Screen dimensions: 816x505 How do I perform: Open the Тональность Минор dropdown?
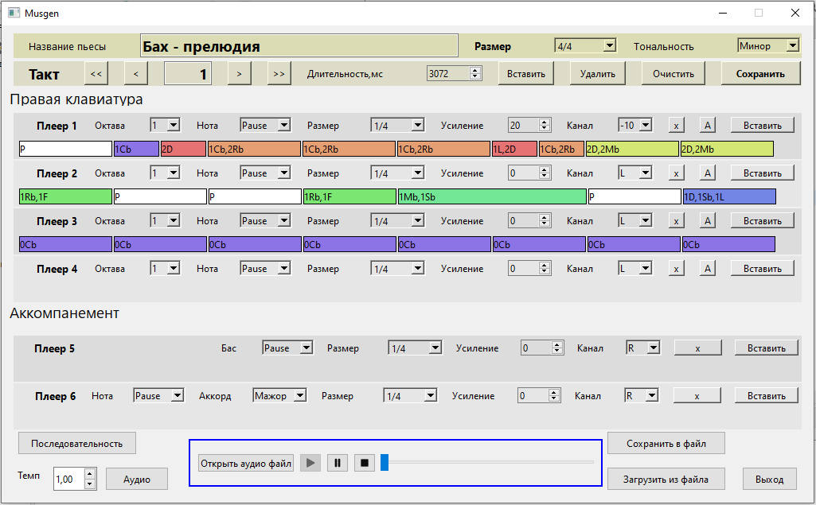click(768, 46)
